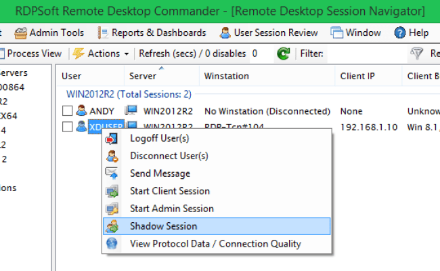Choose Shadow Session menu item
The width and height of the screenshot is (440, 271).
(x=217, y=226)
